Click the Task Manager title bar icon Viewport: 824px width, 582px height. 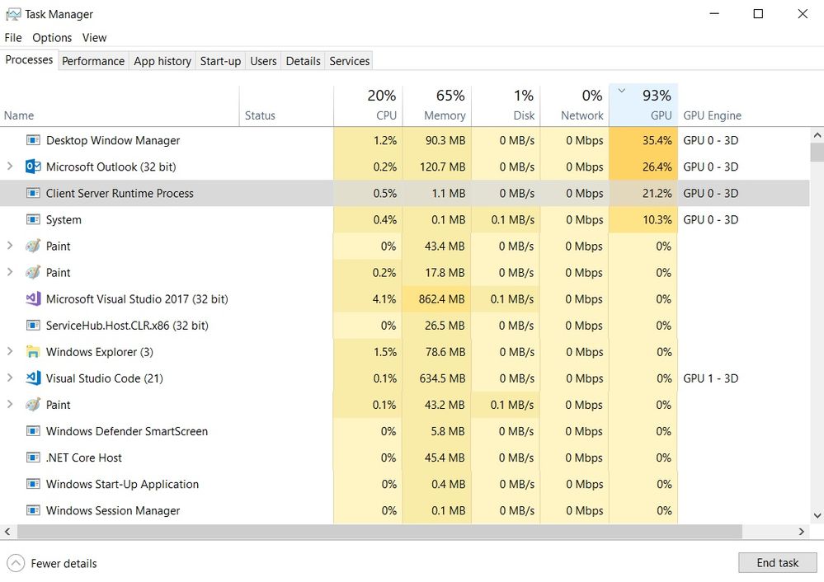(x=13, y=14)
